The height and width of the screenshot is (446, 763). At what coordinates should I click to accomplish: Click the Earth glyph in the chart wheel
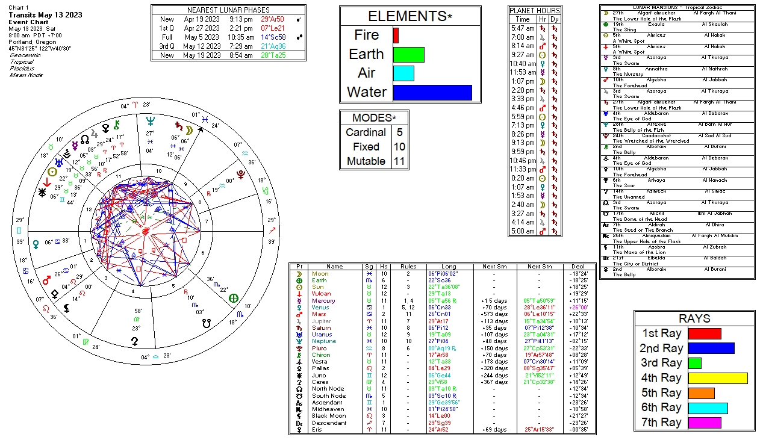tap(234, 298)
